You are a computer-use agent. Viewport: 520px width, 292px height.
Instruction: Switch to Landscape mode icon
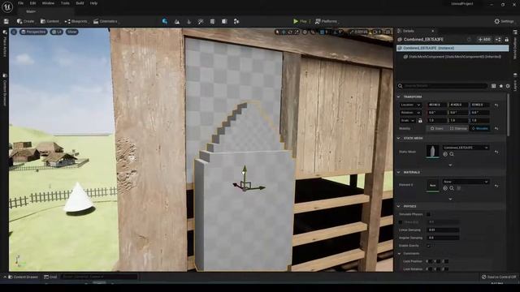click(x=177, y=22)
